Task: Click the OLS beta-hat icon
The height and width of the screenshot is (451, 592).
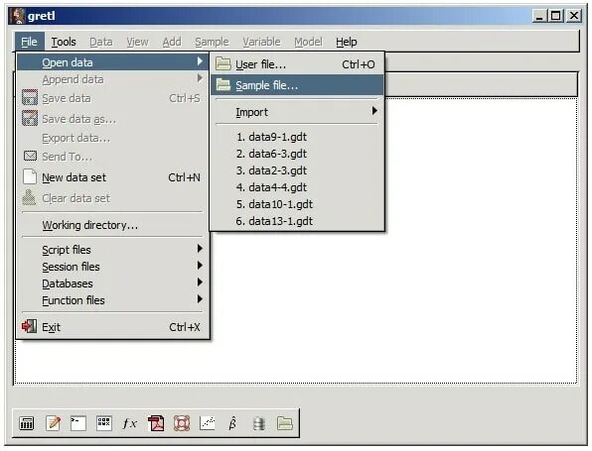Action: [232, 423]
